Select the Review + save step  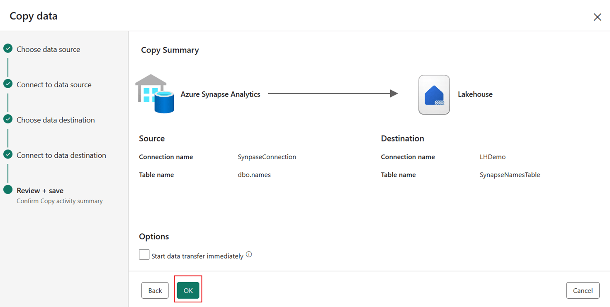tap(40, 190)
